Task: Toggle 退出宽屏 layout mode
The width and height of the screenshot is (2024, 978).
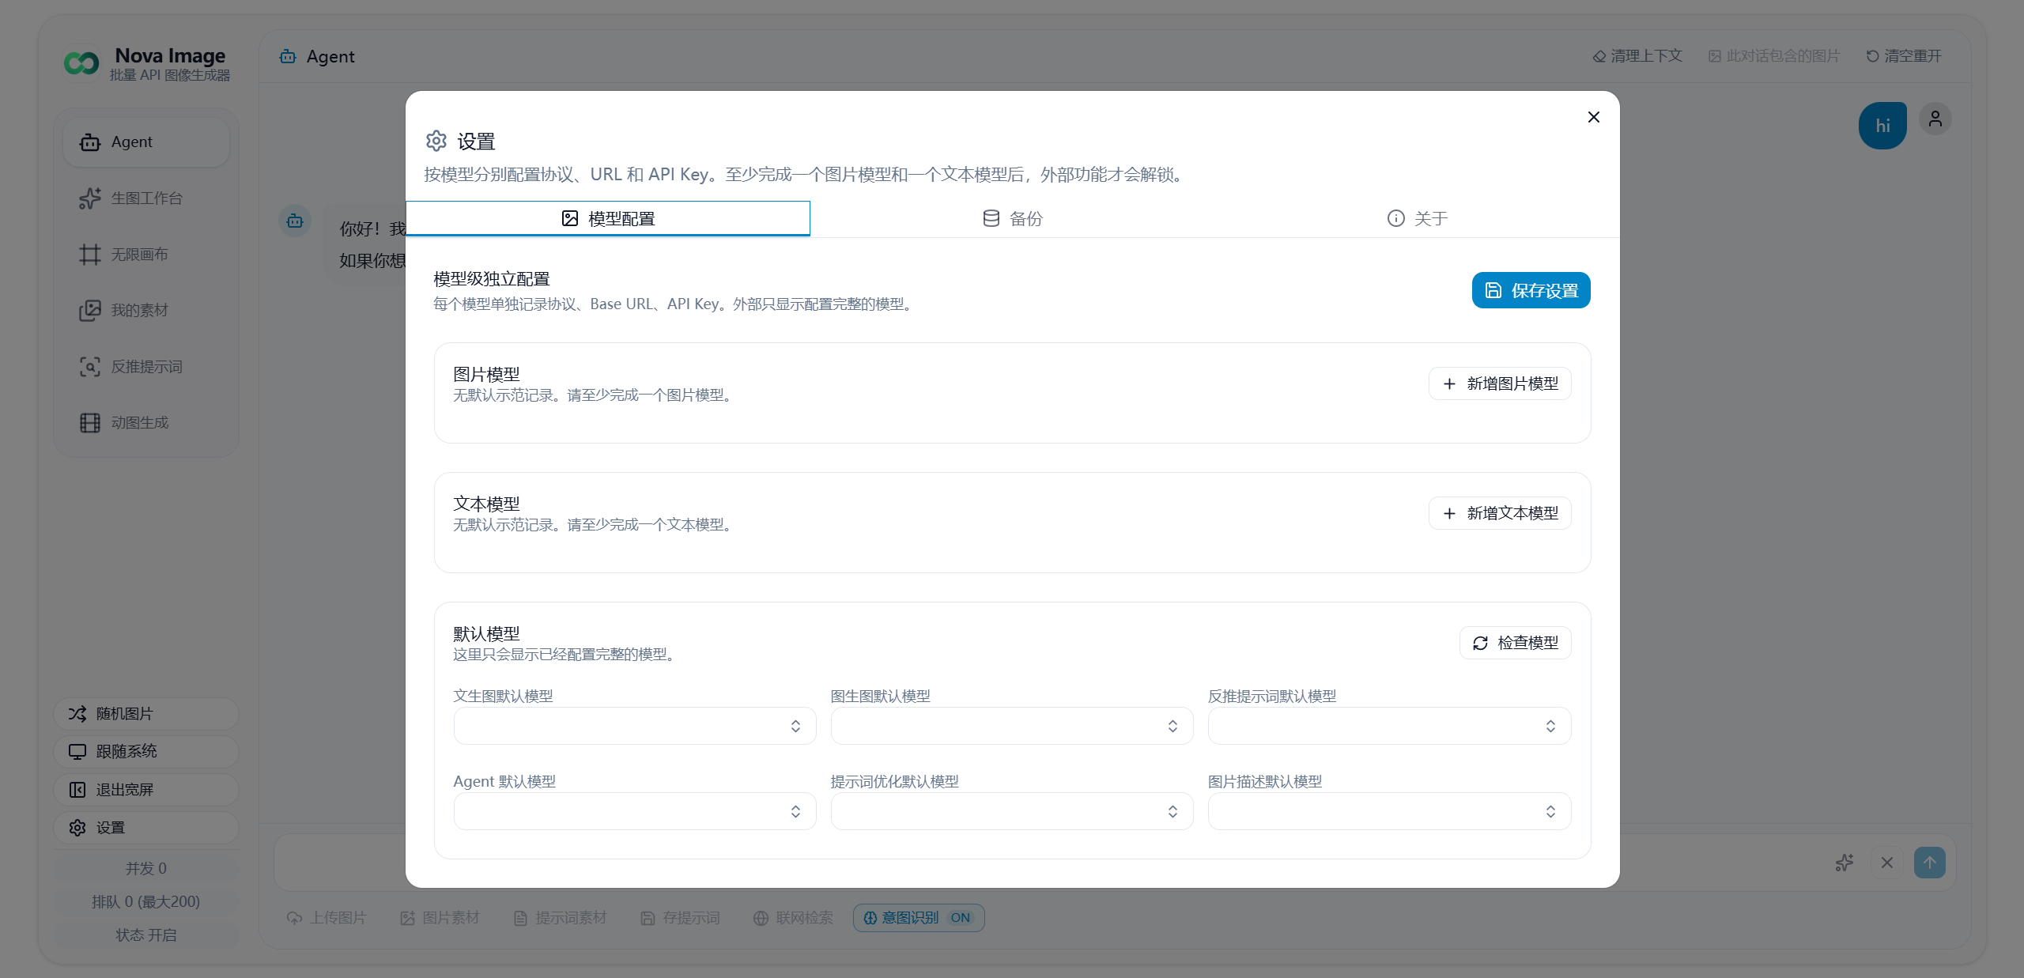Action: tap(146, 790)
